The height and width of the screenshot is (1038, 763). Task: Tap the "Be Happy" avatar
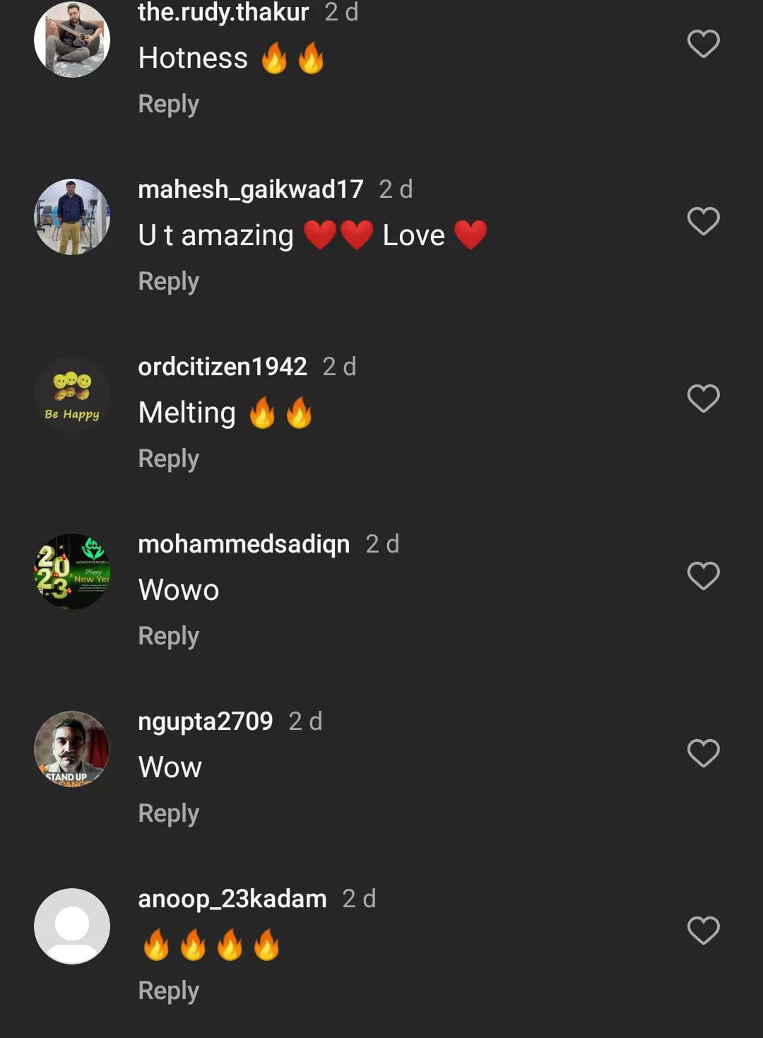coord(72,394)
